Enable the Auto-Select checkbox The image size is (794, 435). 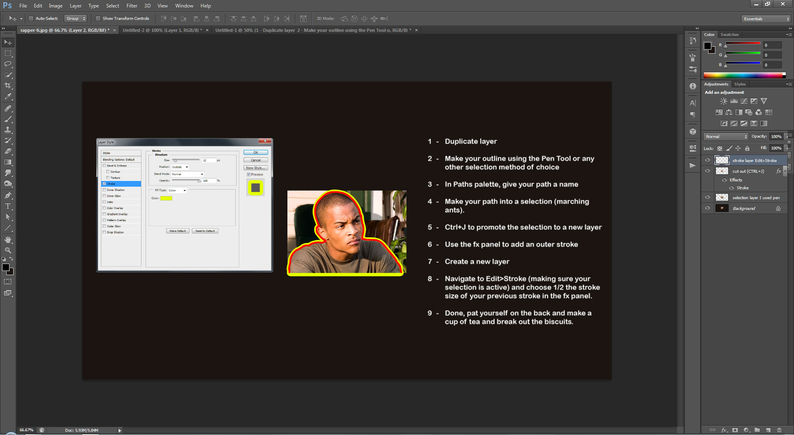click(31, 19)
